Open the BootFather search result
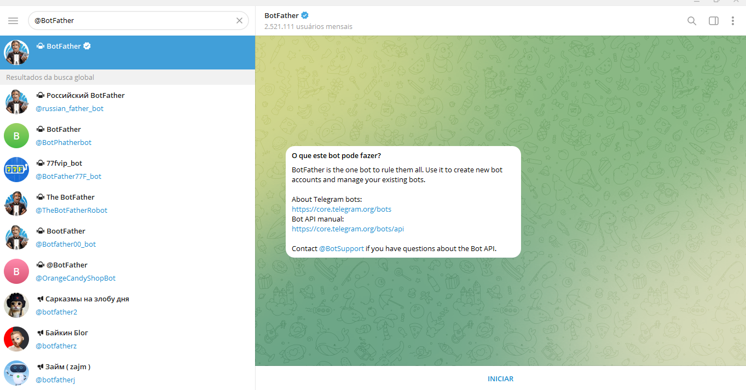 click(x=128, y=237)
